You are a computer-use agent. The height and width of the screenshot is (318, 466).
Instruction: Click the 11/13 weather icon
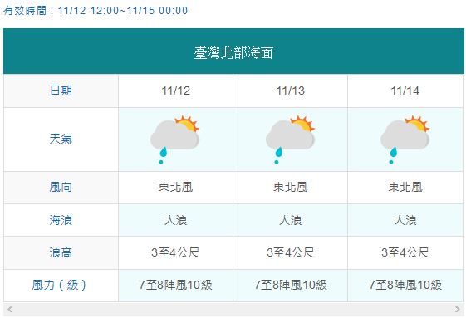(290, 139)
